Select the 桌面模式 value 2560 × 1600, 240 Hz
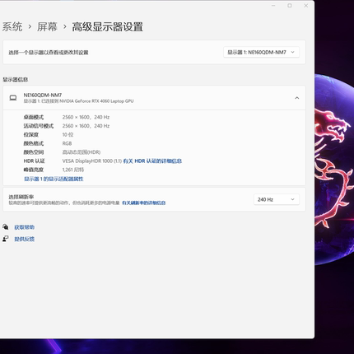 coord(86,117)
